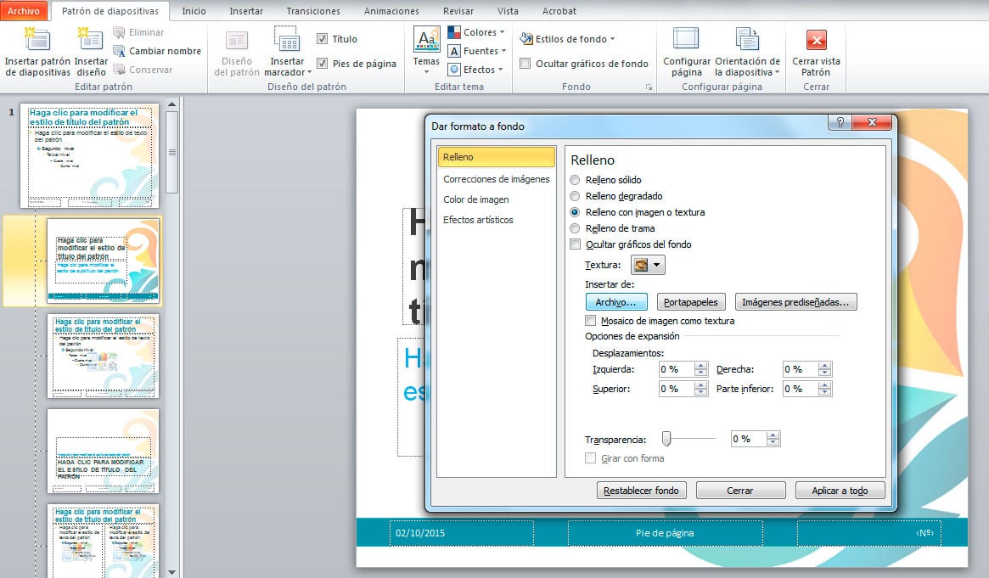Click Cambiar nombre icon
989x578 pixels.
(x=119, y=51)
